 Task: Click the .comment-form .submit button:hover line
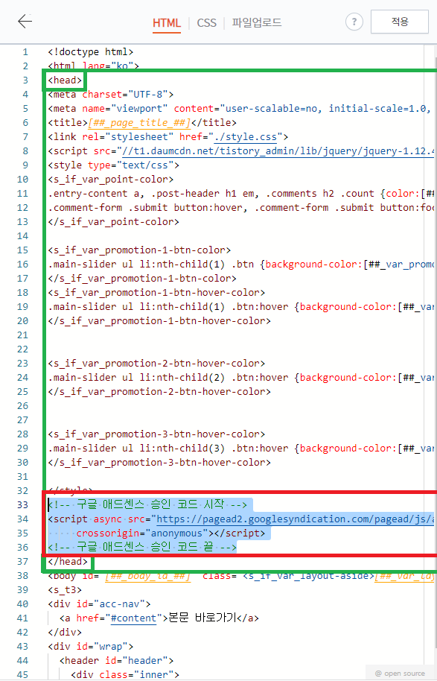(x=241, y=208)
